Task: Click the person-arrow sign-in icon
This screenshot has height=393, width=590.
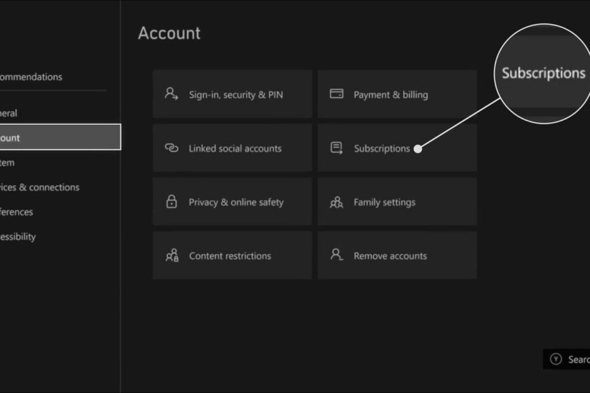Action: coord(171,94)
